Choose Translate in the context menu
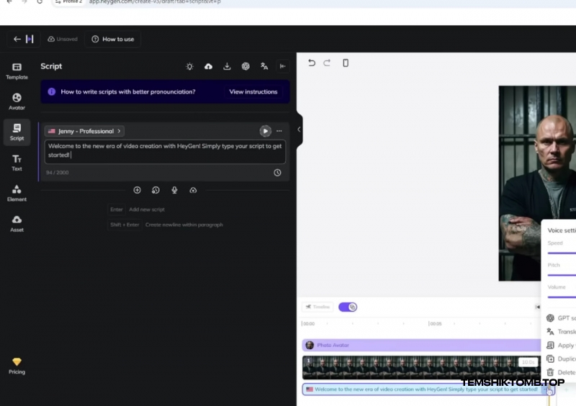576x406 pixels. coord(562,331)
